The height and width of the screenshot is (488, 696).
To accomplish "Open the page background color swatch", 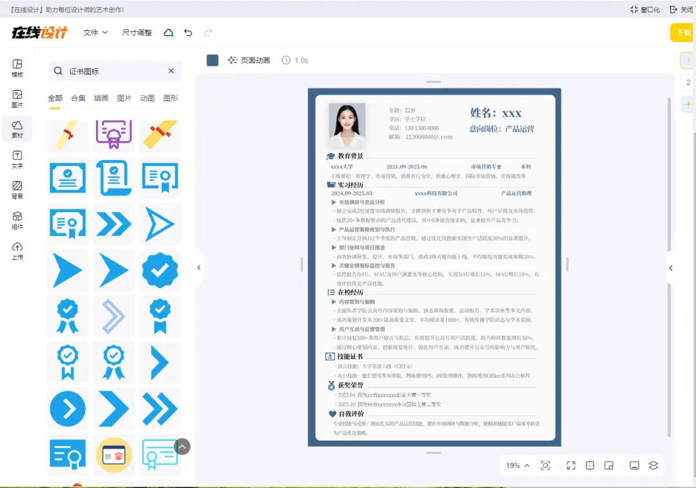I will tap(213, 61).
